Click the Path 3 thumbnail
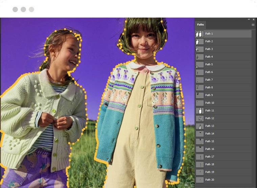The height and width of the screenshot is (188, 257). point(200,49)
